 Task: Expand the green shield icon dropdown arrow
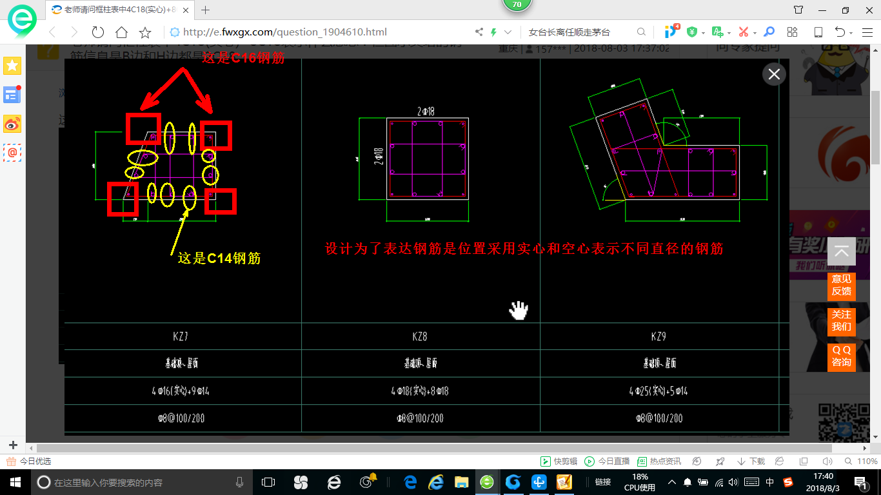click(x=702, y=33)
